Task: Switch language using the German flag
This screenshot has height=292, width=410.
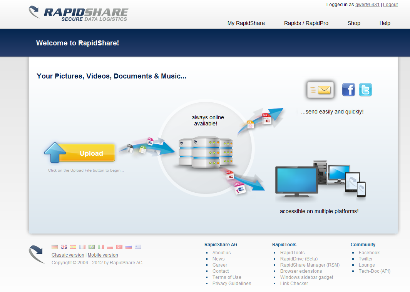Action: point(55,247)
